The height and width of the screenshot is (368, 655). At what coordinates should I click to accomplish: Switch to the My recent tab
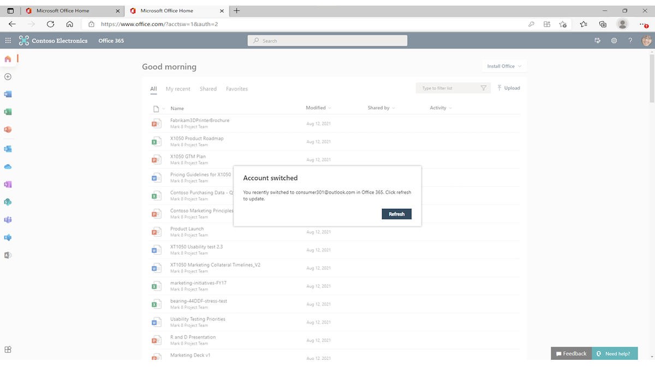pyautogui.click(x=178, y=88)
